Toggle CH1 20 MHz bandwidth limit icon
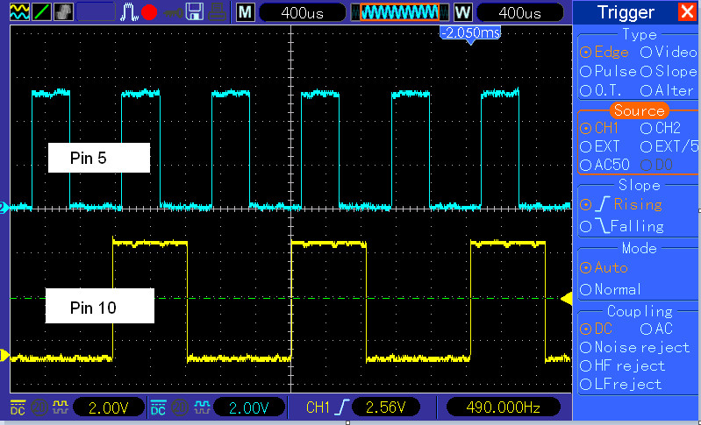 point(39,407)
